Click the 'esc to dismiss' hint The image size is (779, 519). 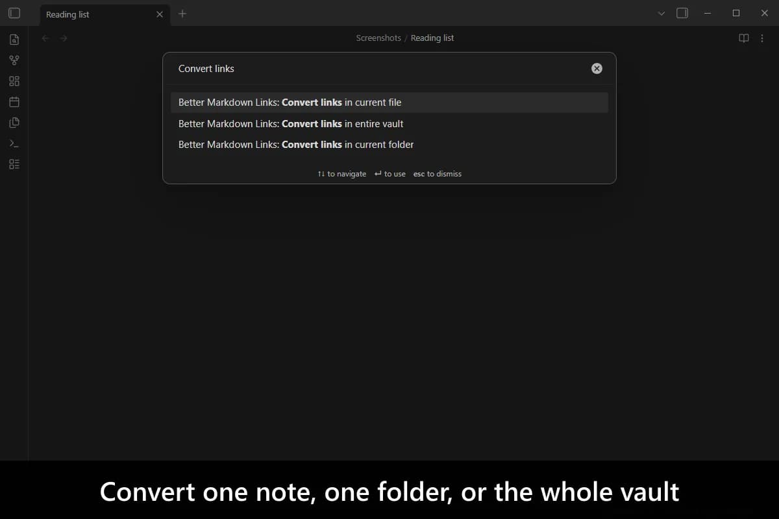438,174
